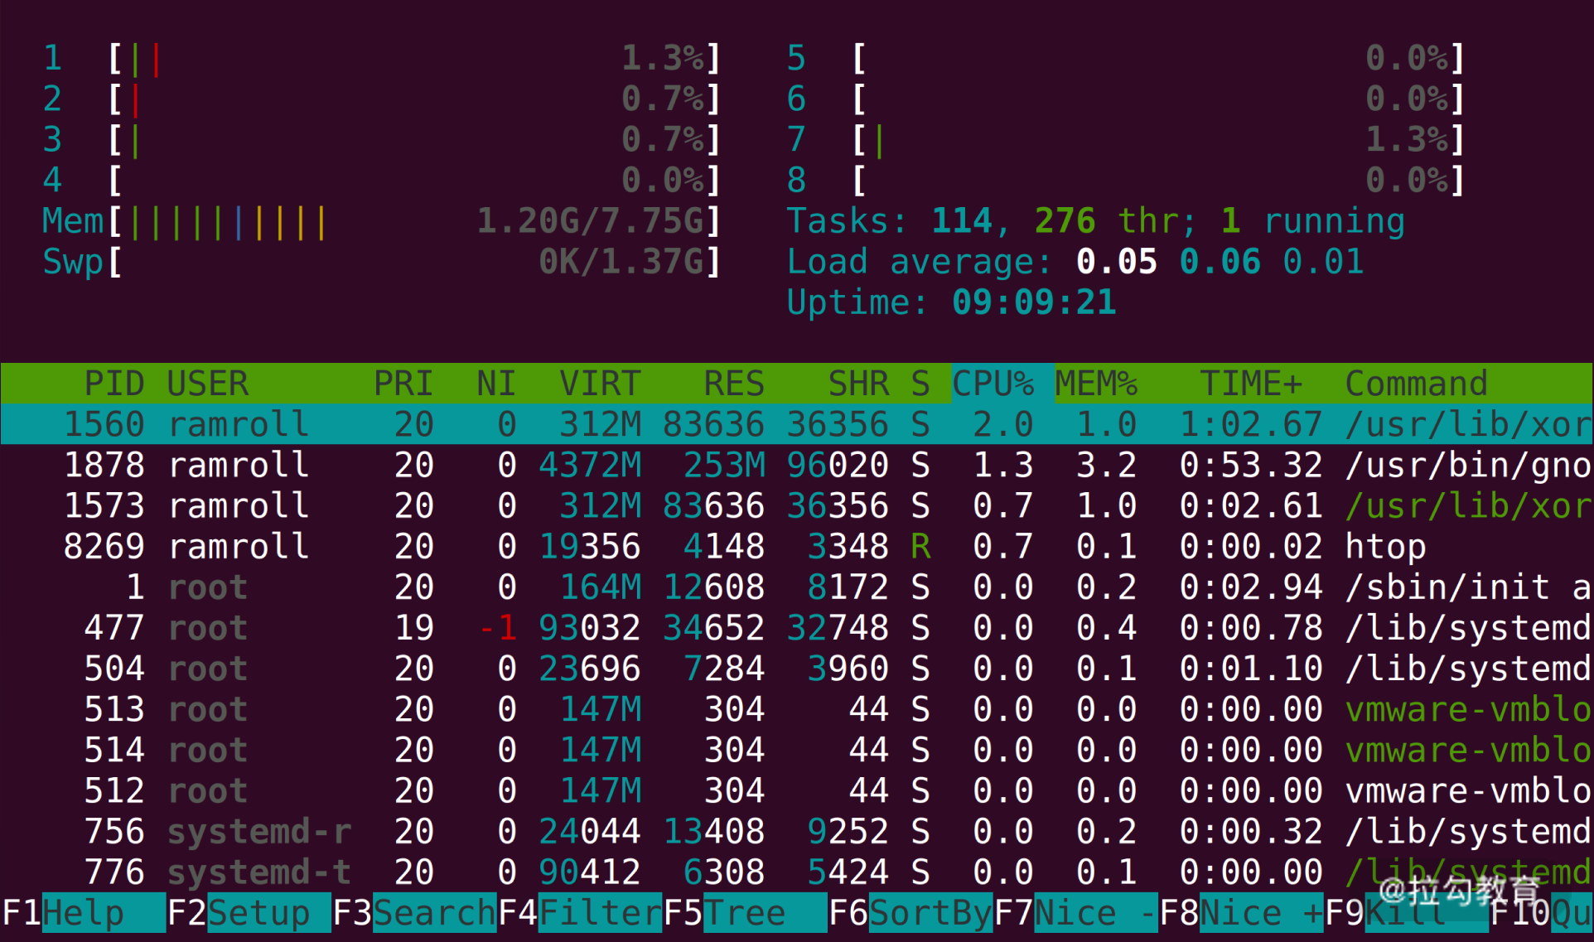Viewport: 1594px width, 942px height.
Task: Sort processes by TIME+ column
Action: point(1250,384)
